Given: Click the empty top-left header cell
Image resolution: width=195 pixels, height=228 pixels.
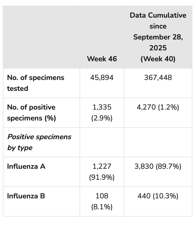Looking at the screenshot, I should click(41, 37).
